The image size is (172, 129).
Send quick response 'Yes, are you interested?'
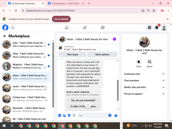[83, 100]
